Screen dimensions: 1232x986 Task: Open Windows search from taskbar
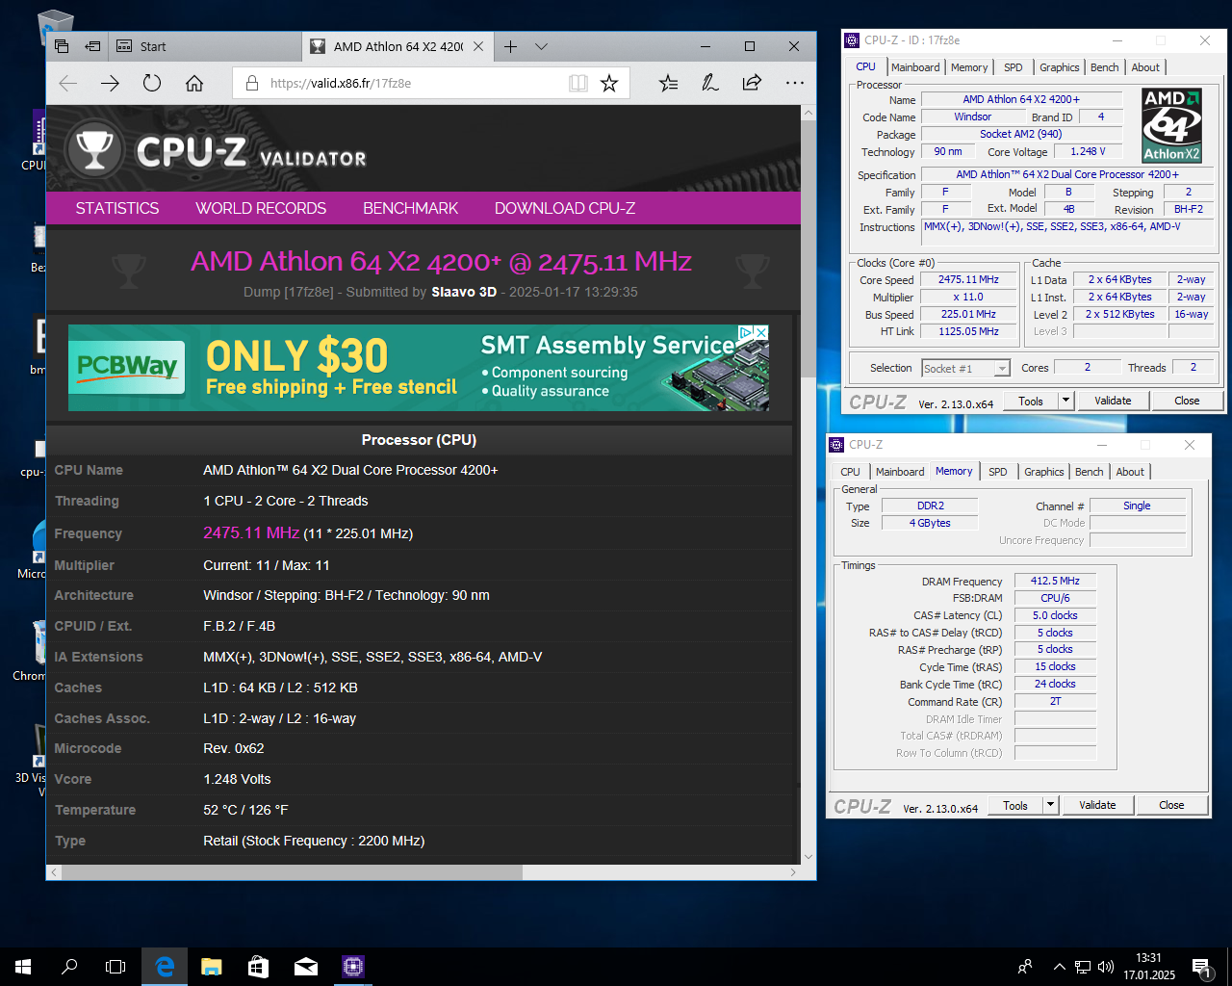(69, 967)
